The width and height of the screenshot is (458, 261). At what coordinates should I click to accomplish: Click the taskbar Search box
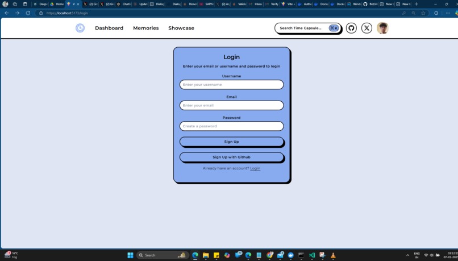coord(163,255)
